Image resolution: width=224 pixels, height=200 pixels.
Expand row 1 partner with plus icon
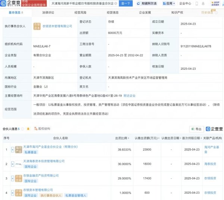[12, 149]
